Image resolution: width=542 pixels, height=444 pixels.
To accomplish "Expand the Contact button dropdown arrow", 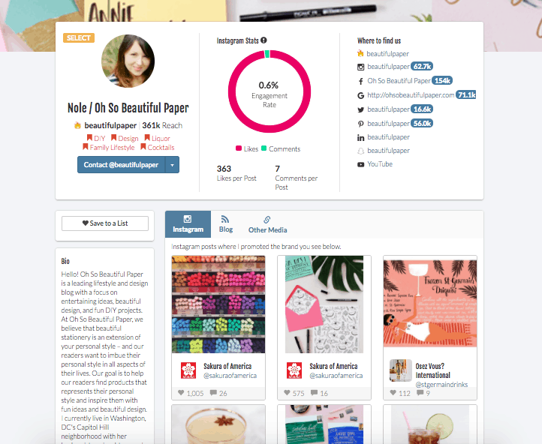I will (x=172, y=165).
